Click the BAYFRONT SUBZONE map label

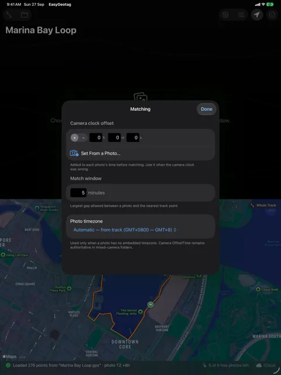[162, 328]
